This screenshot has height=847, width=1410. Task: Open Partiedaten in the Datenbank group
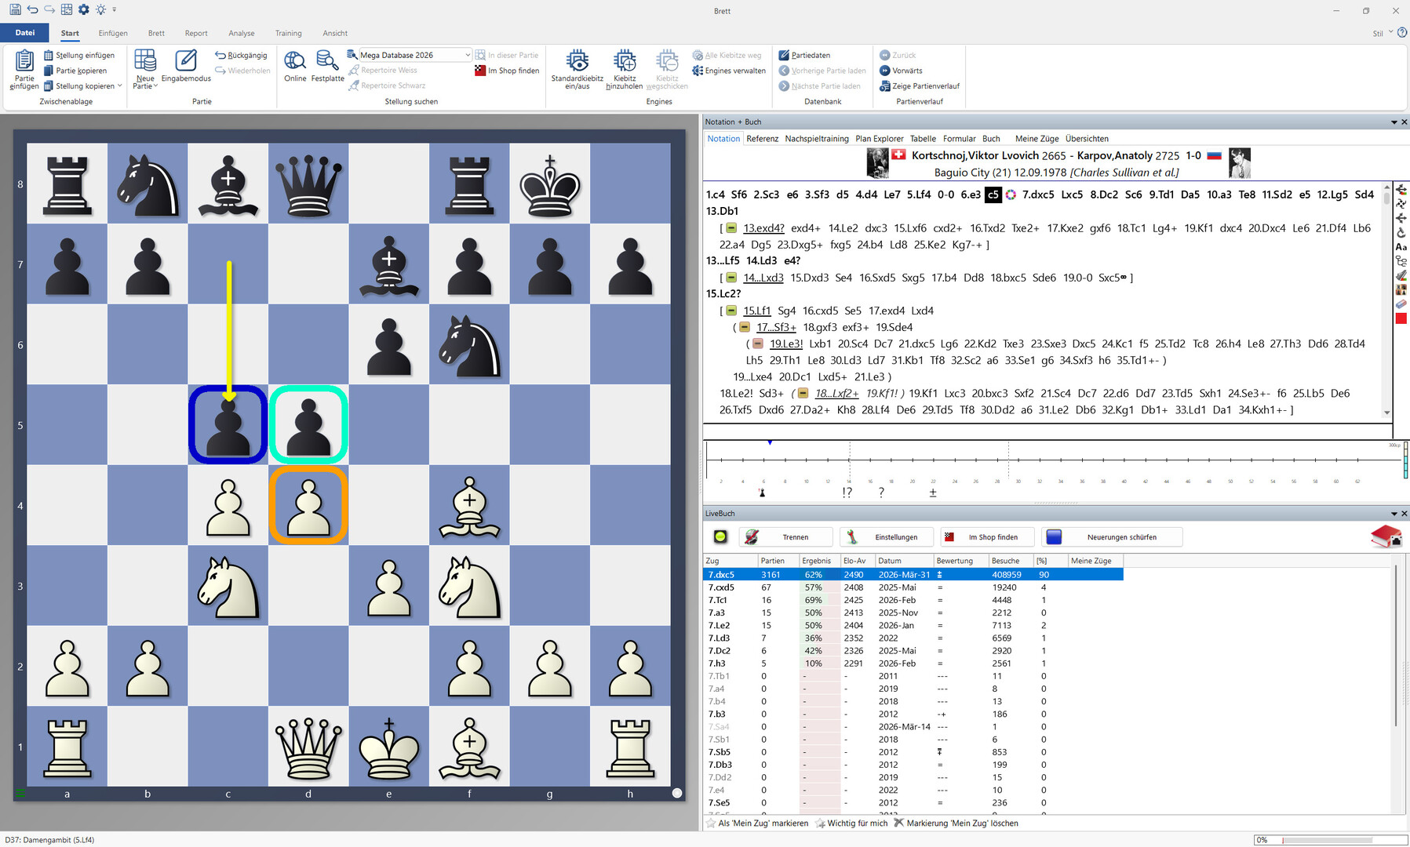[804, 56]
